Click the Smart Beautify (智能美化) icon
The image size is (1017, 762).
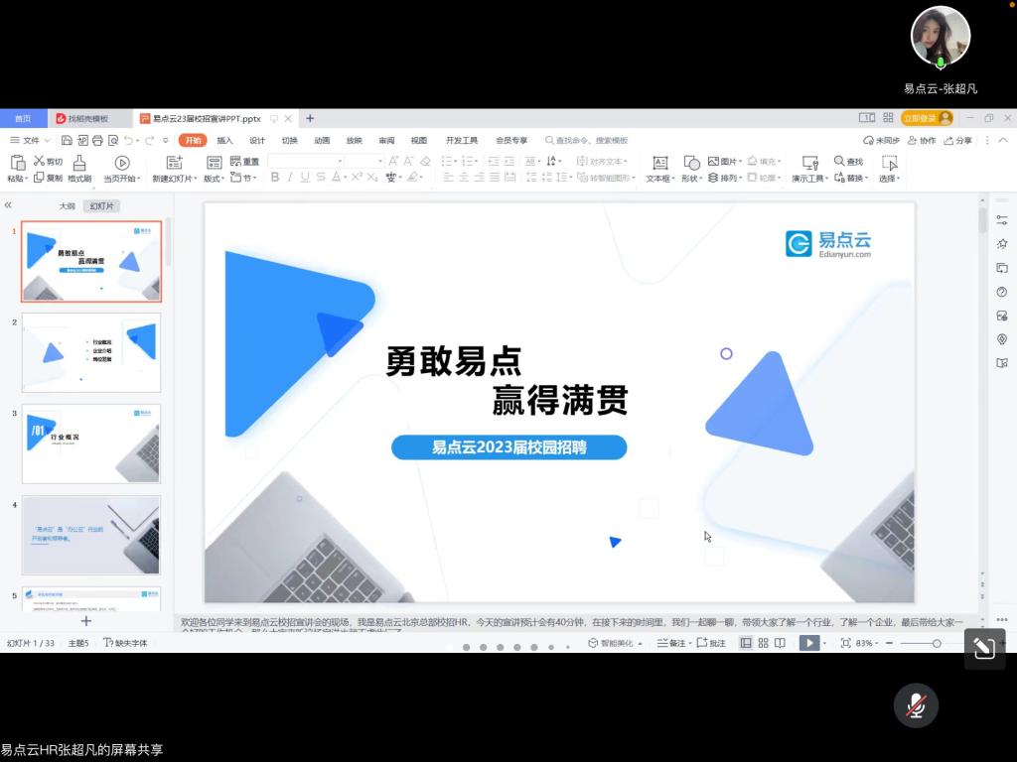coord(592,643)
